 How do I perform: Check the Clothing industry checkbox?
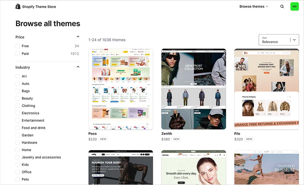pyautogui.click(x=18, y=106)
